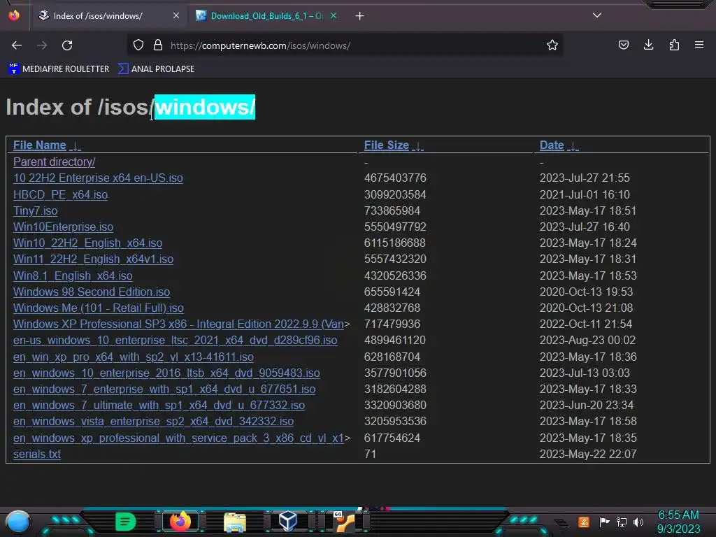Viewport: 716px width, 537px height.
Task: Open the tracking protection shield icon
Action: [138, 45]
